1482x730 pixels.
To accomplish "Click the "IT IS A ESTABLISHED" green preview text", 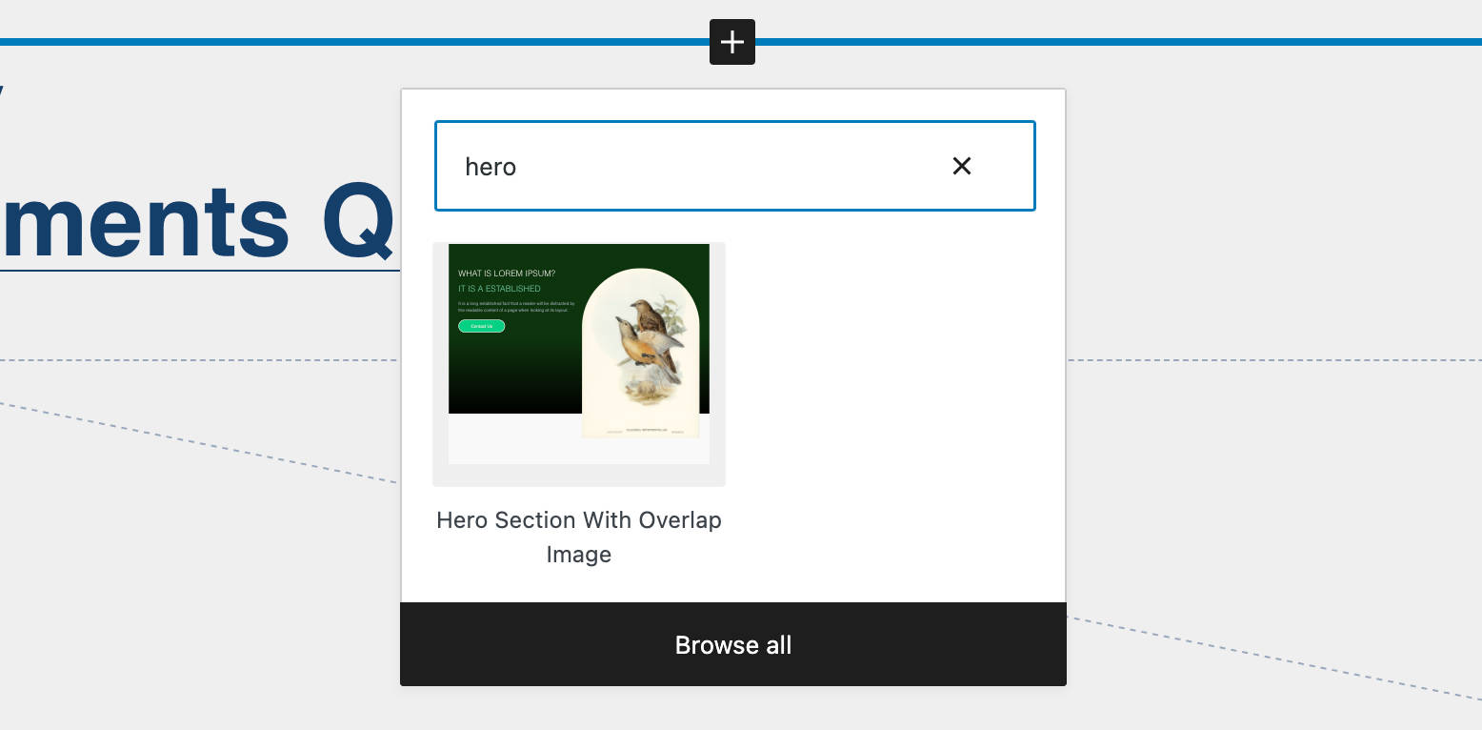I will click(x=499, y=288).
